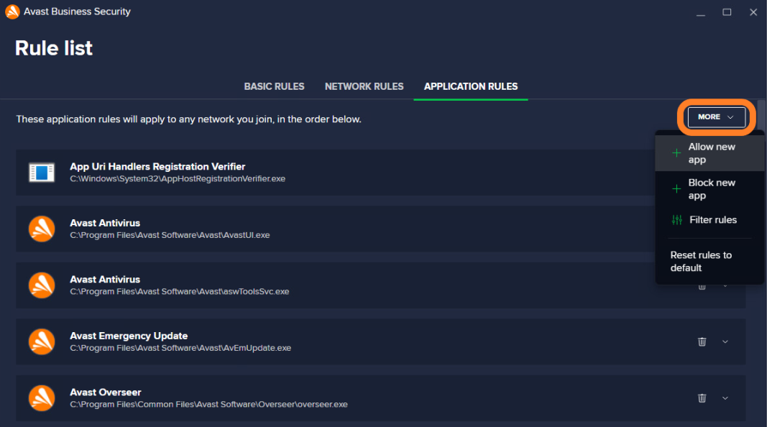The height and width of the screenshot is (427, 767).
Task: Click the overseer.exe path text
Action: click(x=209, y=405)
